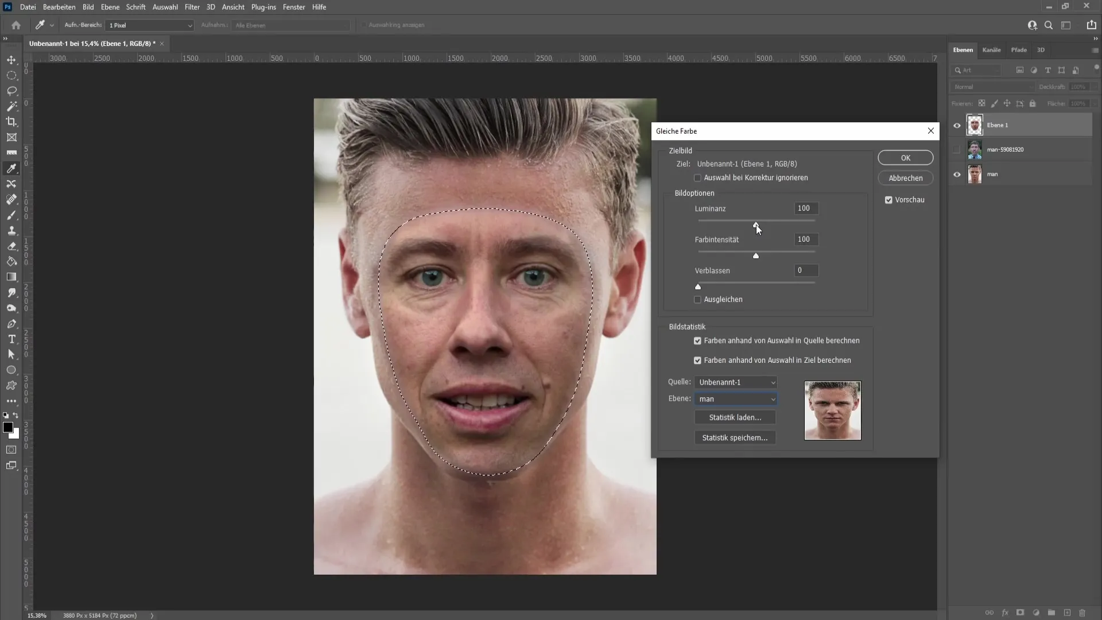The width and height of the screenshot is (1102, 620).
Task: Close the Gleiche Farbe dialog
Action: pyautogui.click(x=930, y=131)
